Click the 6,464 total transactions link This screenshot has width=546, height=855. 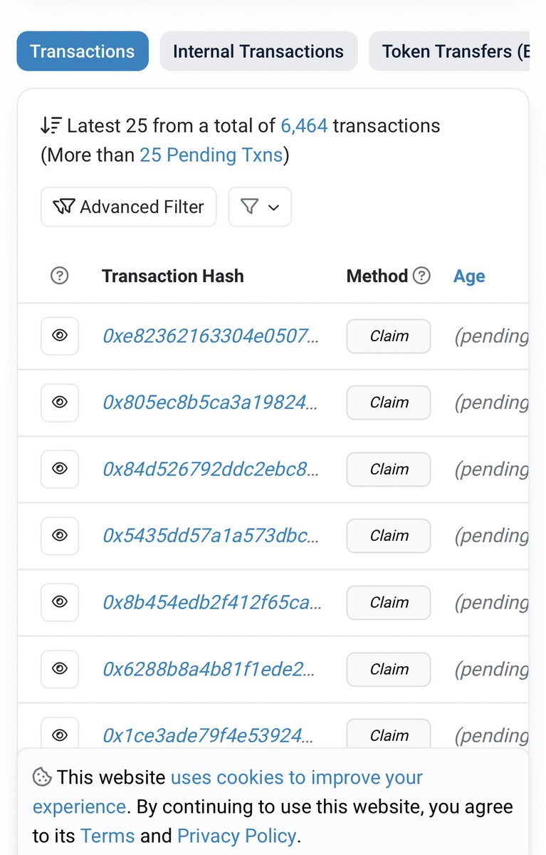304,126
